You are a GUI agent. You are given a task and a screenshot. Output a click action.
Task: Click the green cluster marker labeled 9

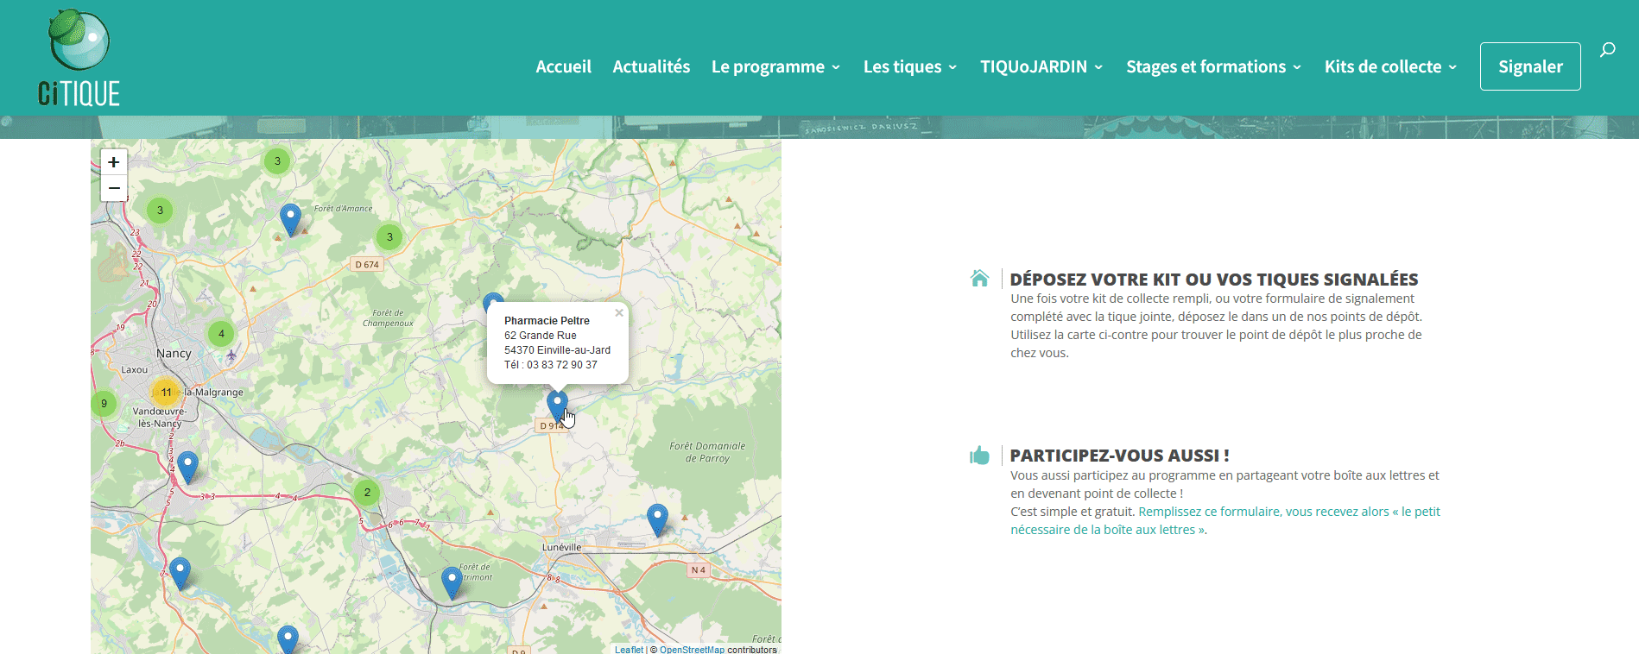click(104, 403)
